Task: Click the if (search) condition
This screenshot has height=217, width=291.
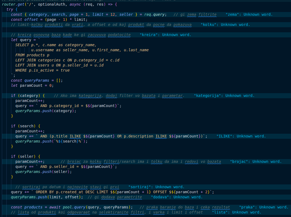Action: tap(25, 126)
